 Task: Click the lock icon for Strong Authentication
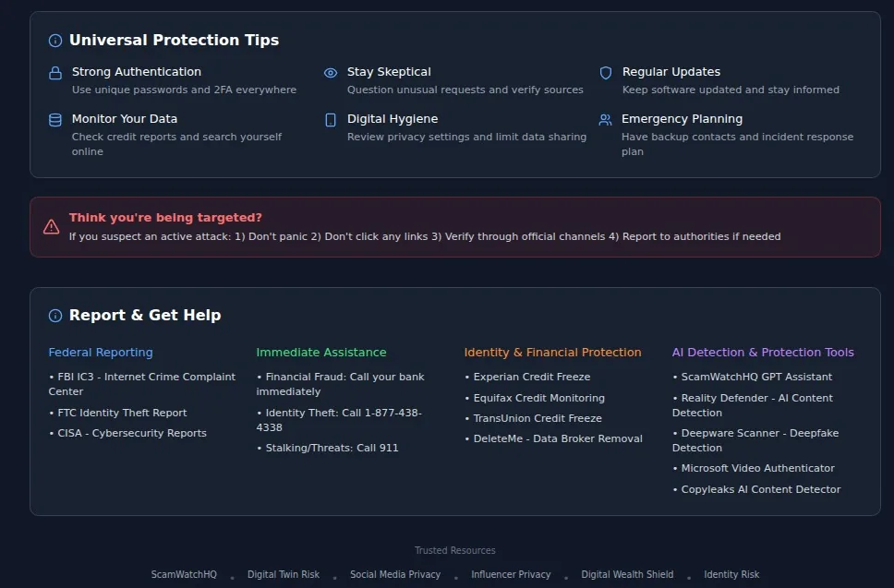point(55,73)
